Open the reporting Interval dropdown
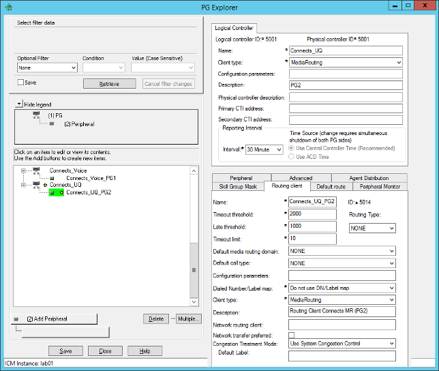 click(x=279, y=149)
